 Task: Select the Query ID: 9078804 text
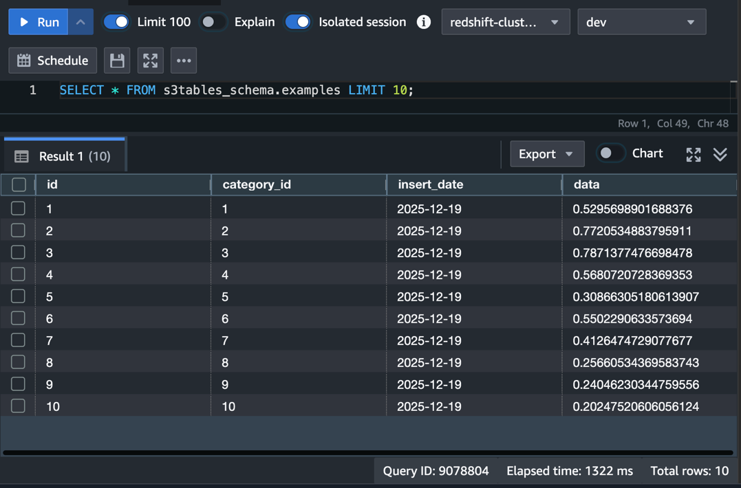tap(436, 471)
